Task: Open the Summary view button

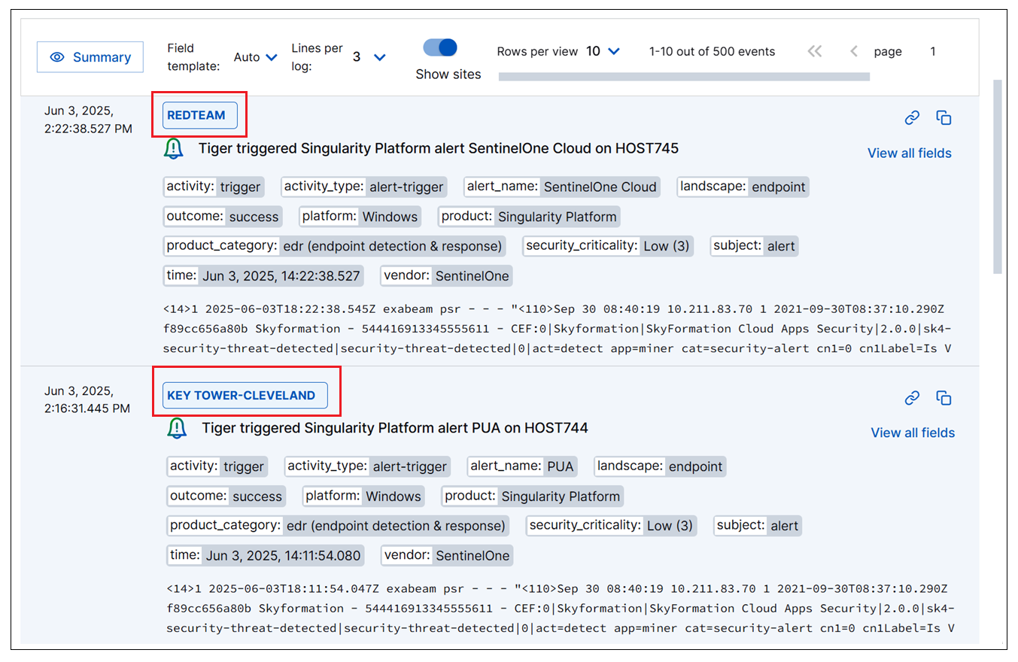Action: (x=90, y=57)
